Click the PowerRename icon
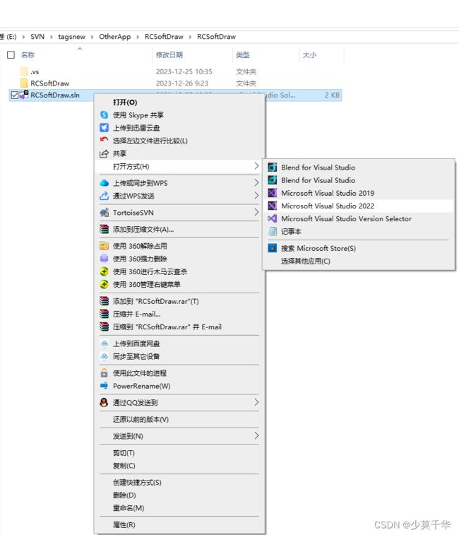 [104, 386]
